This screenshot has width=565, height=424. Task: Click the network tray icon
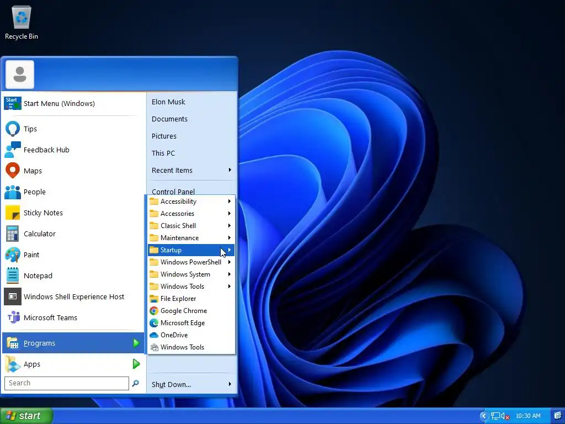click(x=495, y=416)
